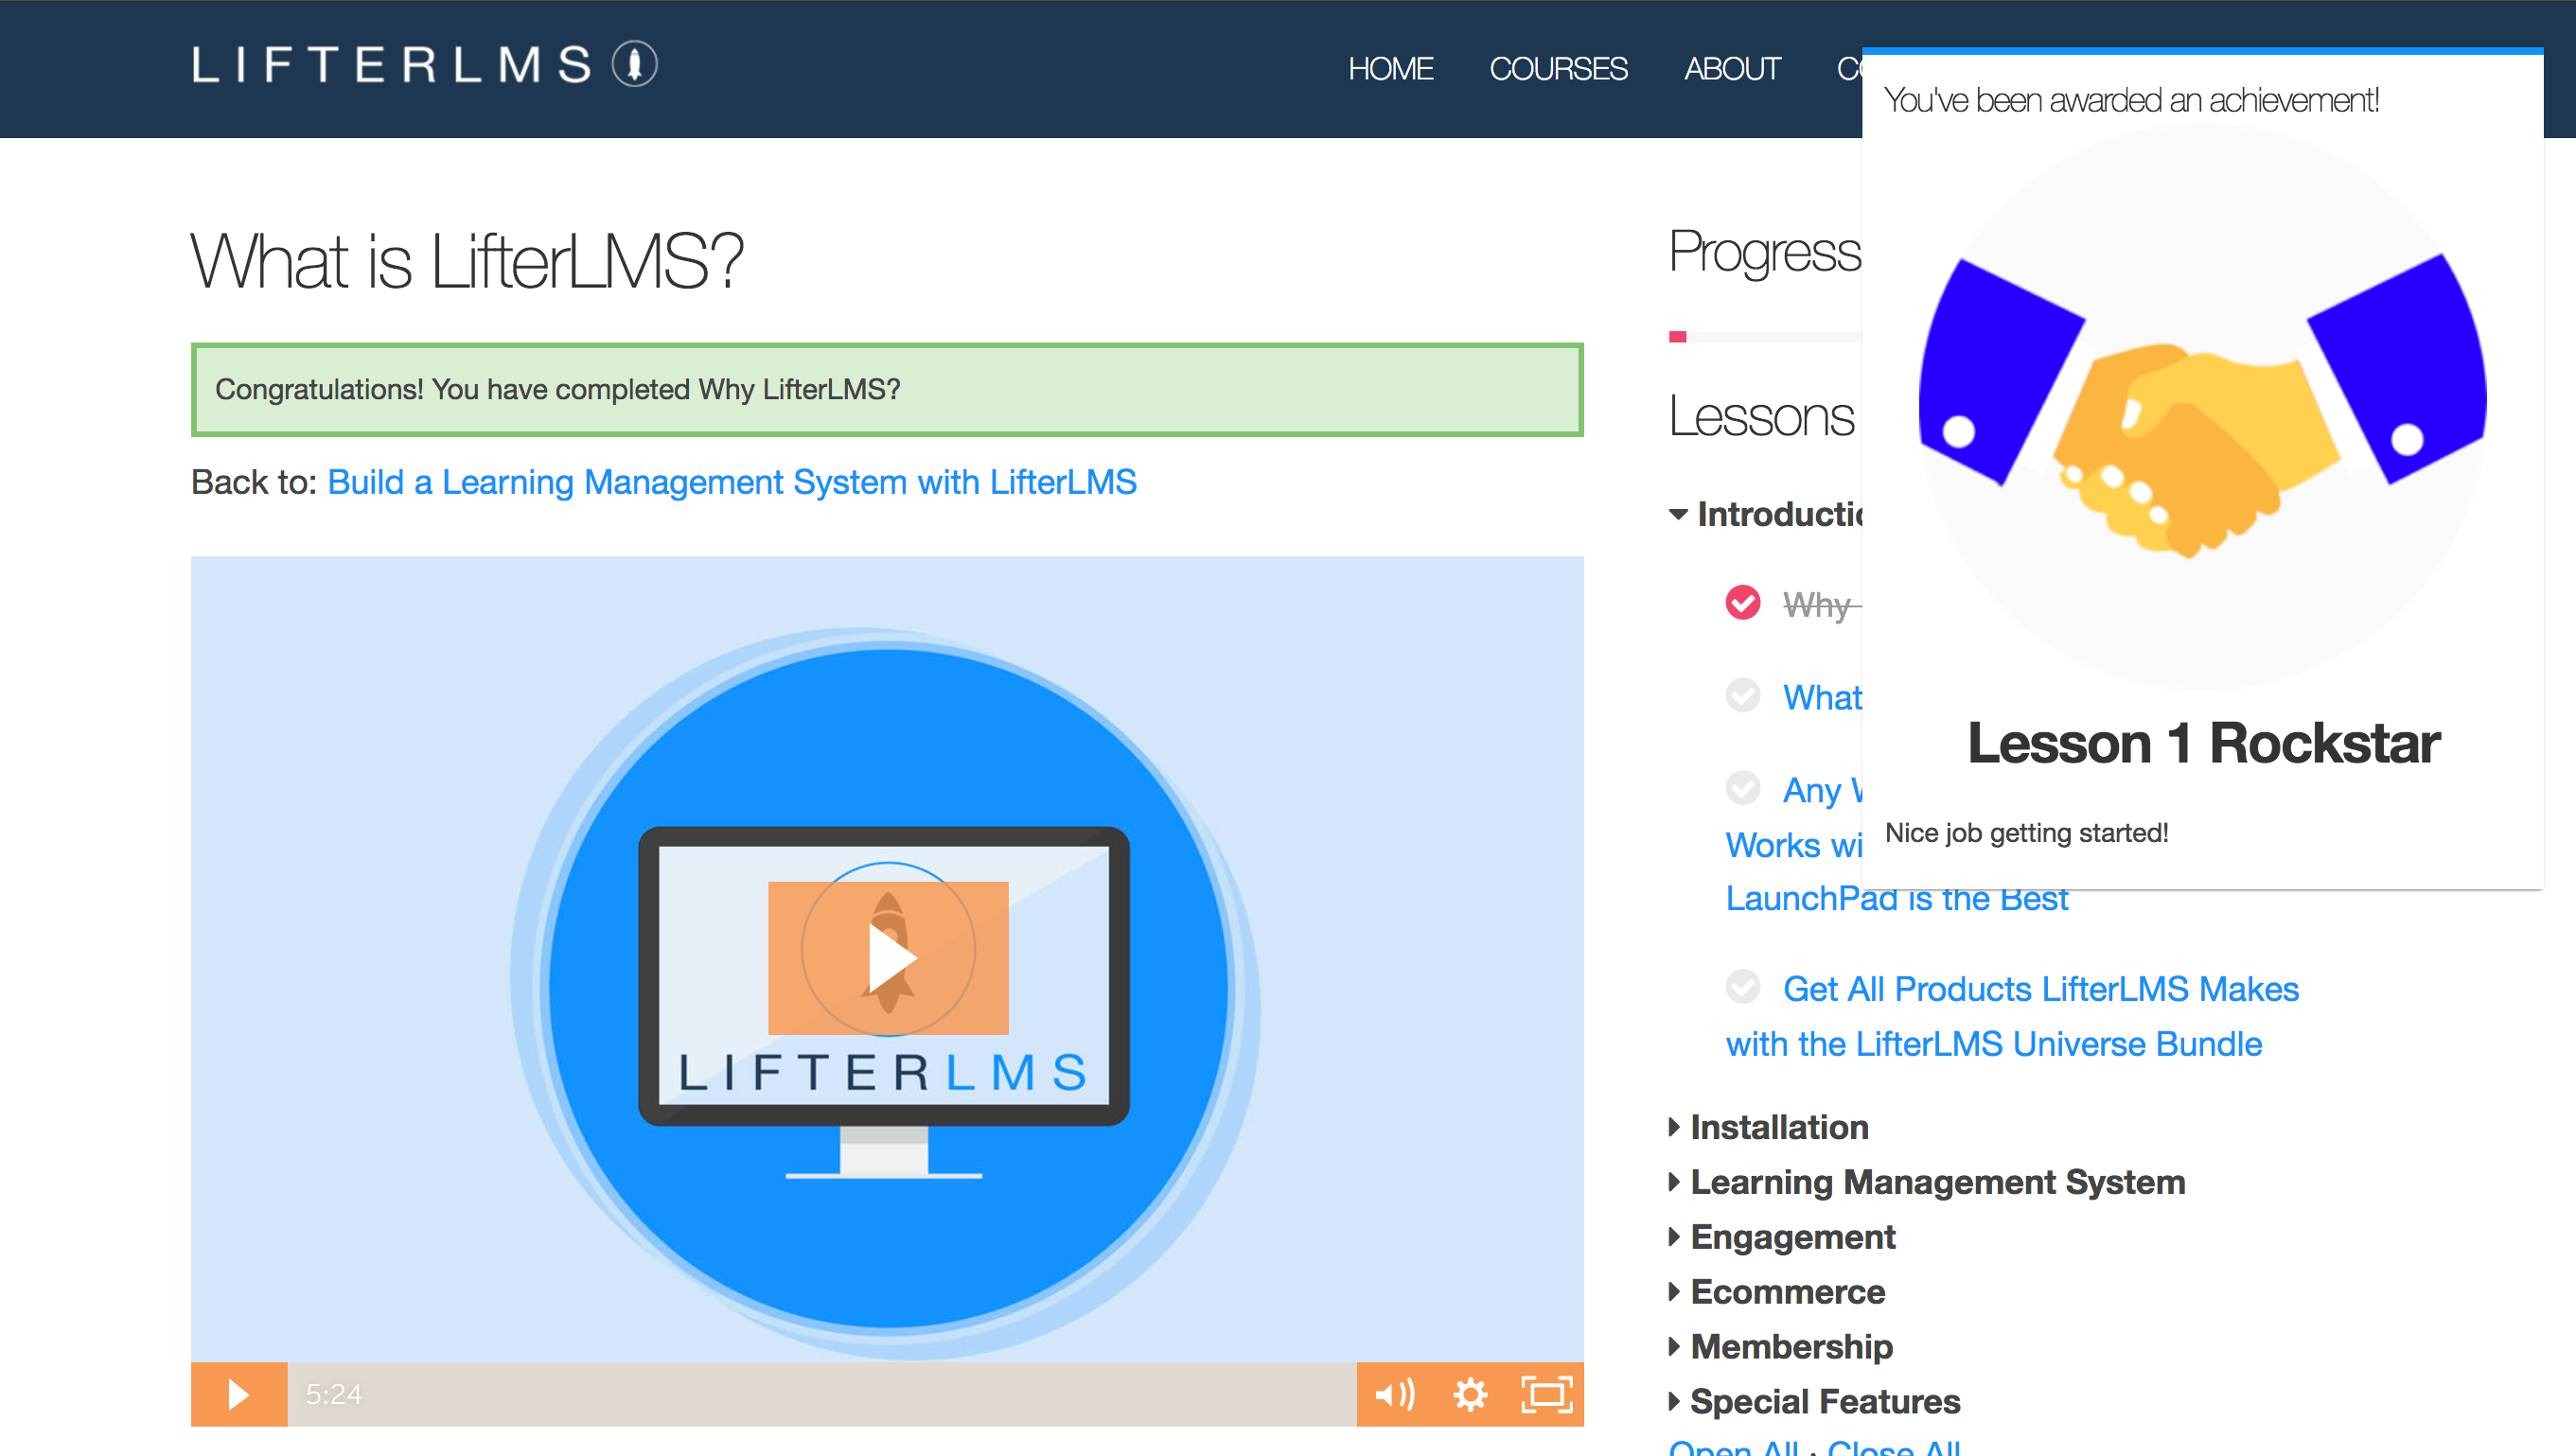2576x1456 pixels.
Task: Click the LifterLMS rocket logo icon
Action: pos(634,65)
